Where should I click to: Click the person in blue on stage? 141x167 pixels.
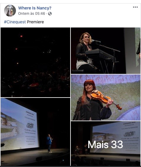point(49,143)
